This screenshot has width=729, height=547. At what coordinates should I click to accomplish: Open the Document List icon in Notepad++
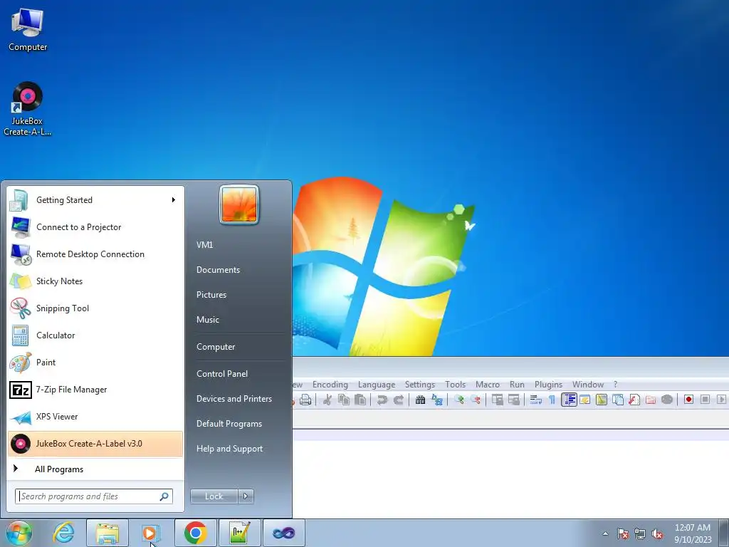point(618,400)
